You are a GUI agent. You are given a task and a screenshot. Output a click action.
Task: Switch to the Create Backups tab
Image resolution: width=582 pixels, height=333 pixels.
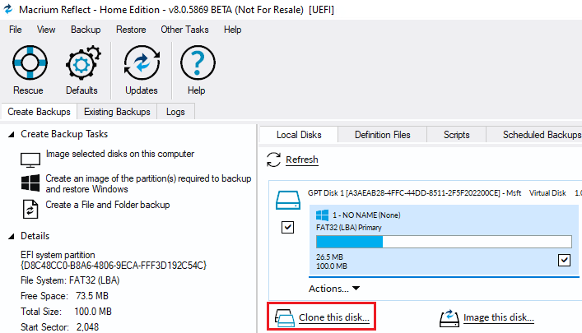[x=39, y=112]
